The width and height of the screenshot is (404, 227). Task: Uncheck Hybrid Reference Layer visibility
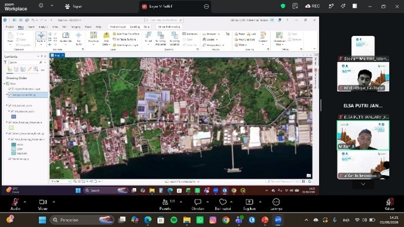click(10, 89)
